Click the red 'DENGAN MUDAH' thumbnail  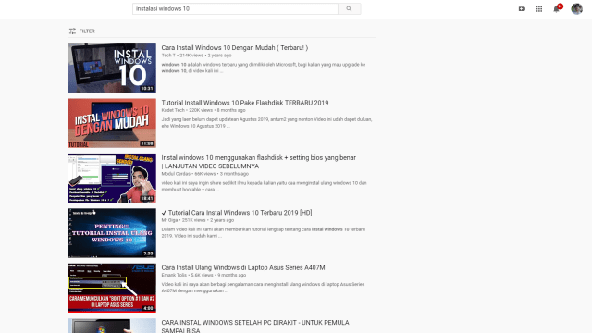pyautogui.click(x=112, y=123)
